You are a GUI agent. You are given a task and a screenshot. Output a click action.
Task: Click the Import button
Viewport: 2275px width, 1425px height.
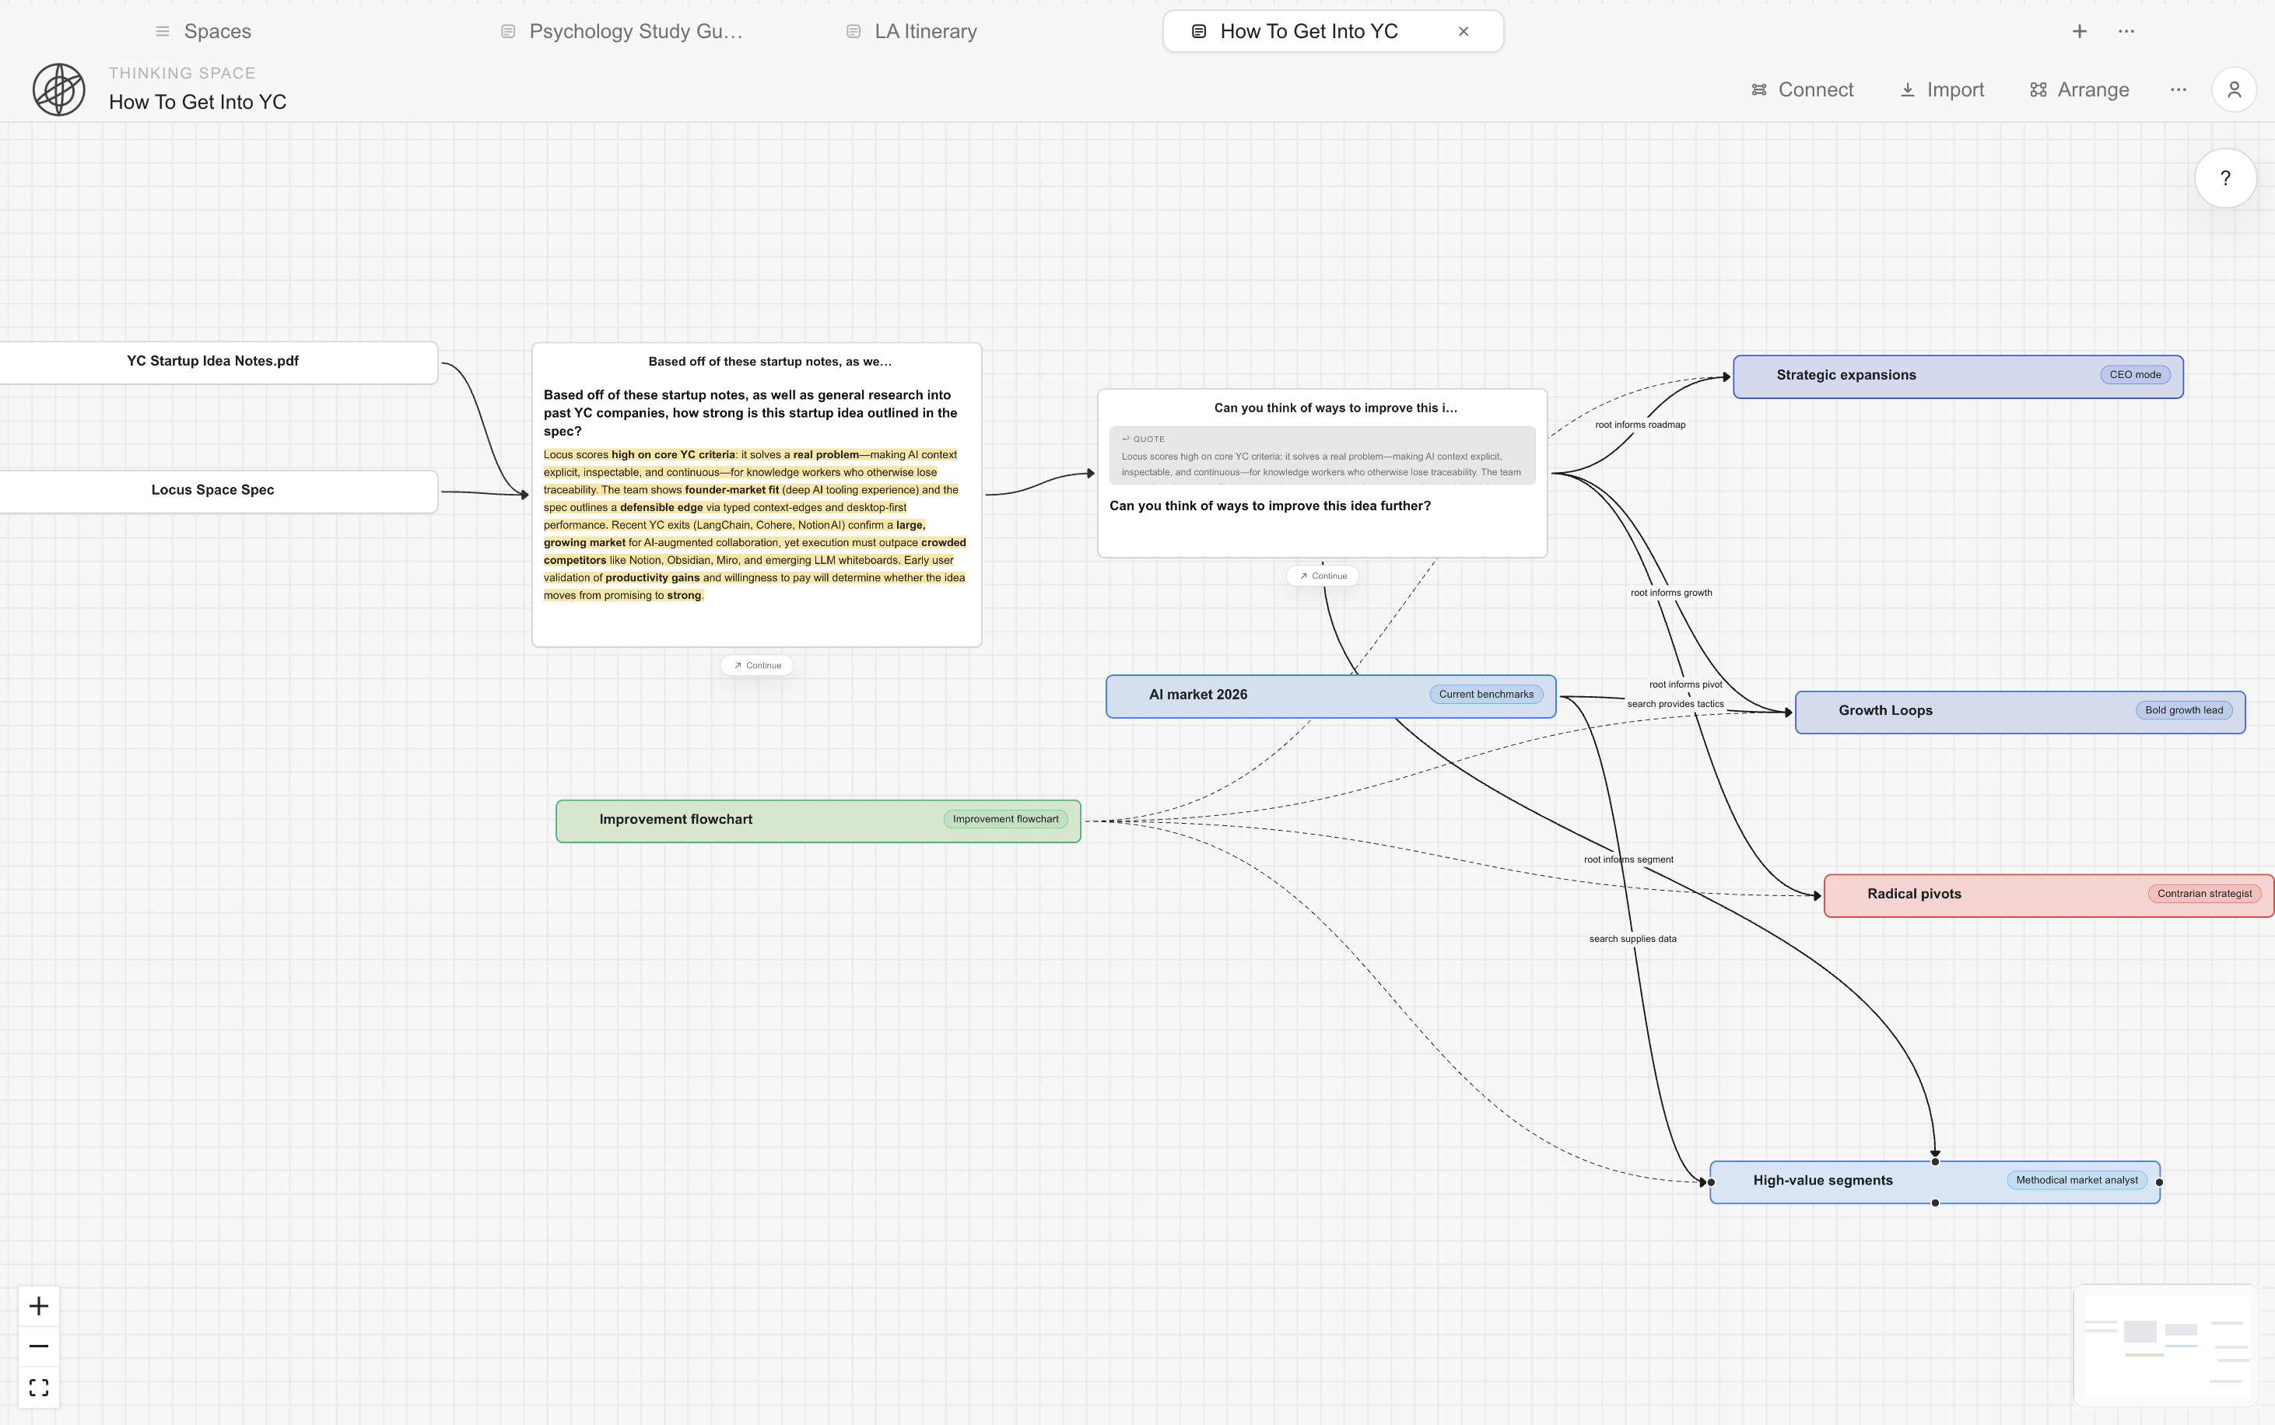pyautogui.click(x=1941, y=89)
